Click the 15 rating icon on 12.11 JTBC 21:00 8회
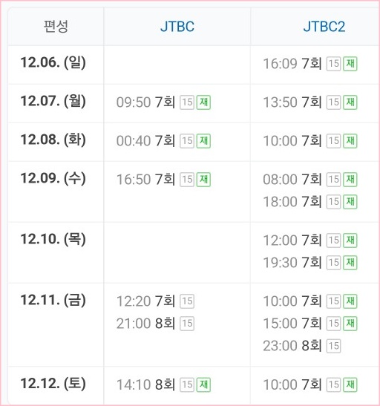Image resolution: width=380 pixels, height=406 pixels. click(187, 324)
